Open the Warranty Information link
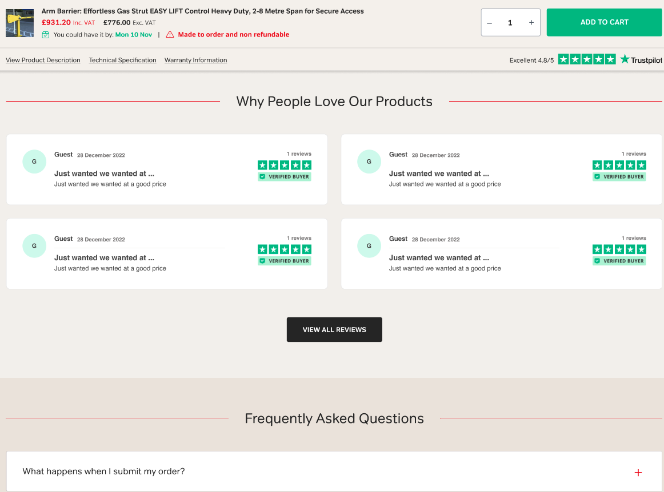This screenshot has width=664, height=492. coord(195,60)
